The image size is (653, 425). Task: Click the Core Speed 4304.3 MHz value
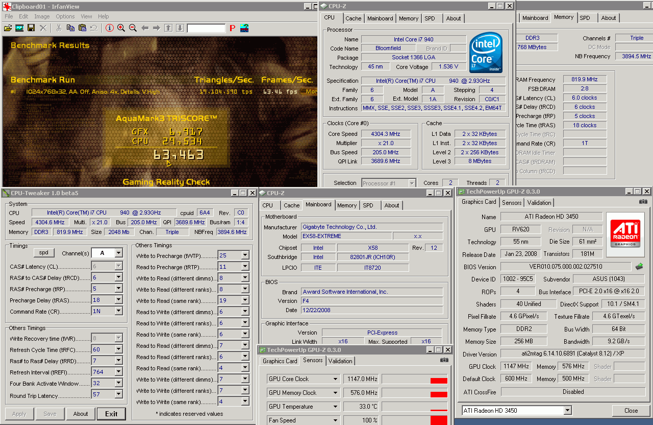click(386, 134)
